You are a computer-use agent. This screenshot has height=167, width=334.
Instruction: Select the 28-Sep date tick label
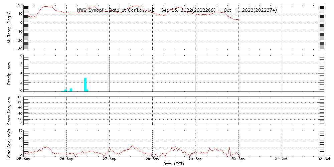pyautogui.click(x=152, y=159)
